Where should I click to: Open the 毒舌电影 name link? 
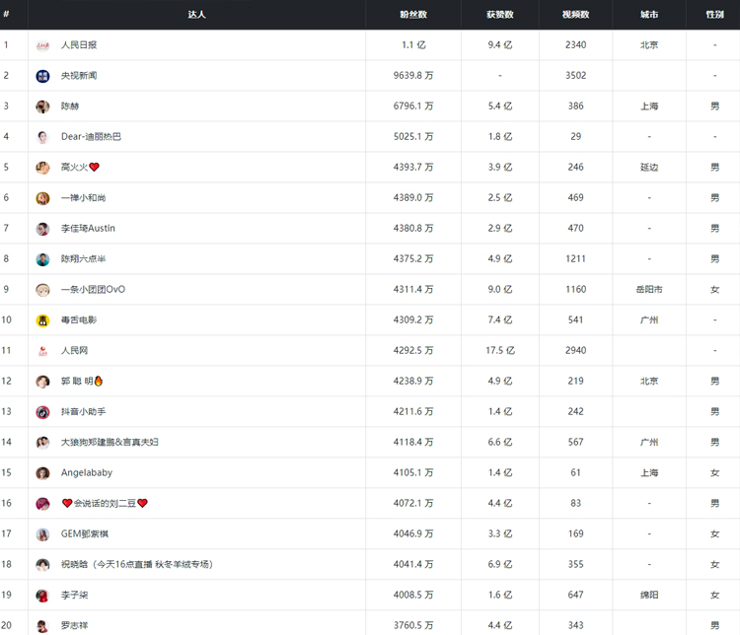click(79, 319)
